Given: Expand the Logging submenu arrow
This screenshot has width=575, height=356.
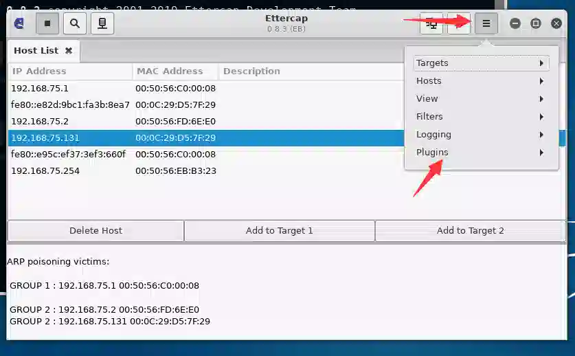Looking at the screenshot, I should click(541, 135).
